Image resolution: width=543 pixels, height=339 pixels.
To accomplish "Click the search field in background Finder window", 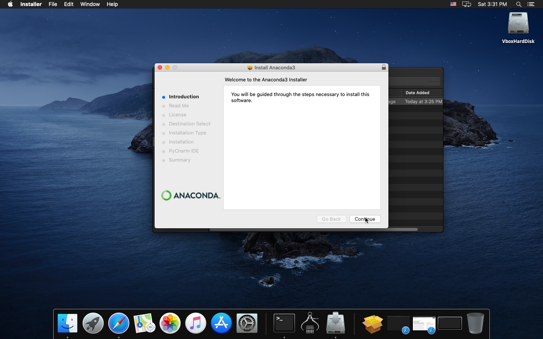I will point(415,81).
